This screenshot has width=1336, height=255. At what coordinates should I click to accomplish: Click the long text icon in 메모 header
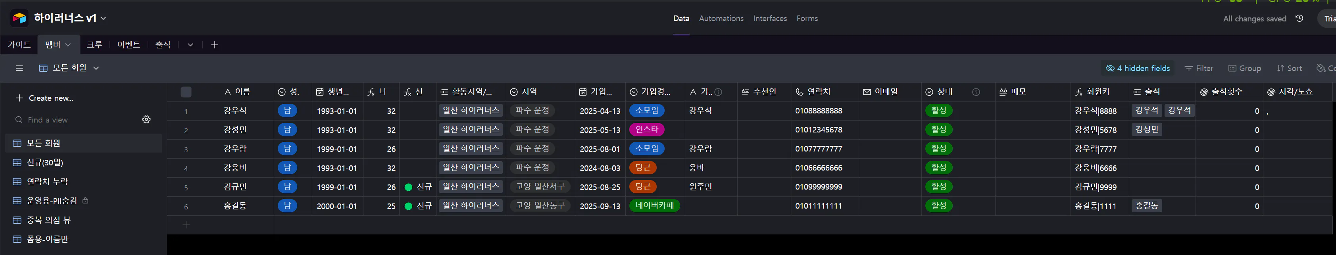[1003, 92]
